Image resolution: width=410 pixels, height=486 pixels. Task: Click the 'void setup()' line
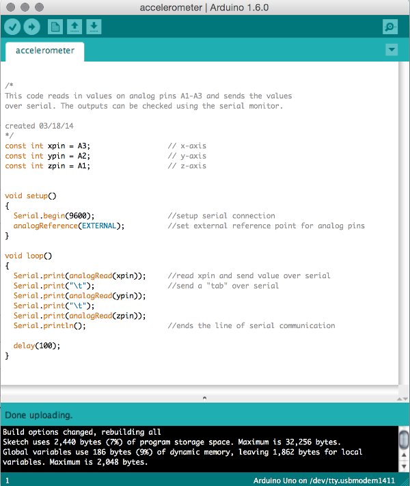click(30, 196)
